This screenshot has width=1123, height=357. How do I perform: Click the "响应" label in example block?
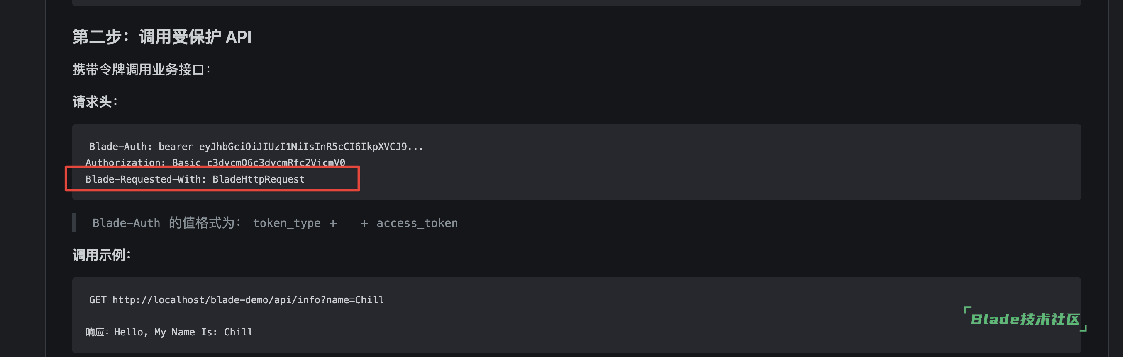[95, 332]
